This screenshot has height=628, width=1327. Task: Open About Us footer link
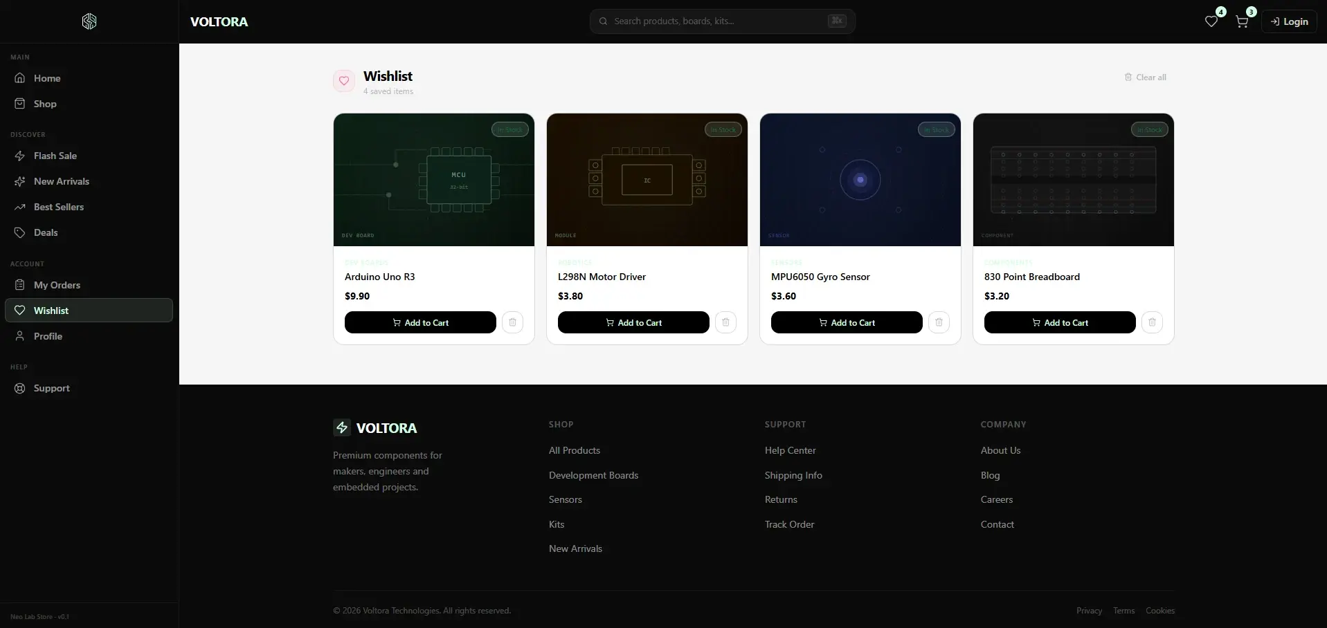pyautogui.click(x=1000, y=450)
